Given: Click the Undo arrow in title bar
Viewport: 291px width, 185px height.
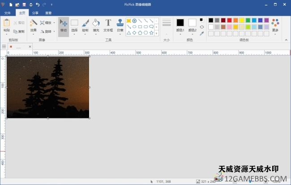Looking at the screenshot, I should click(x=38, y=4).
